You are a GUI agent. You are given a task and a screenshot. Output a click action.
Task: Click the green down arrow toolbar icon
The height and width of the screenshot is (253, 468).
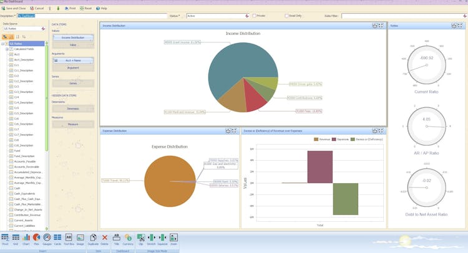[58, 8]
